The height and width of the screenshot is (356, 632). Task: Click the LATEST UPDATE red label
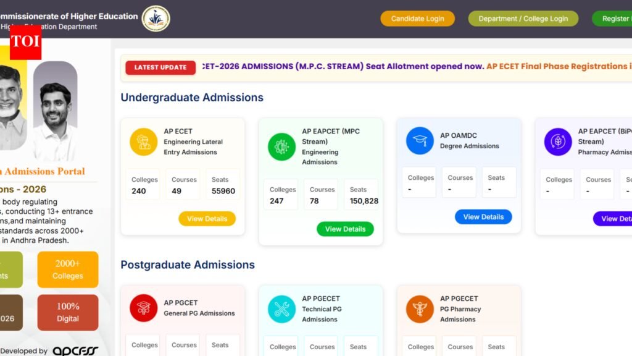[x=160, y=67]
